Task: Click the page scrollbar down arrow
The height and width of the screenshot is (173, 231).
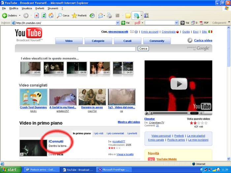Action: click(229, 159)
